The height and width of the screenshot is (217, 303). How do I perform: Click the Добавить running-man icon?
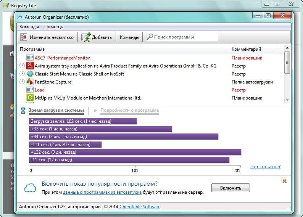(86, 37)
